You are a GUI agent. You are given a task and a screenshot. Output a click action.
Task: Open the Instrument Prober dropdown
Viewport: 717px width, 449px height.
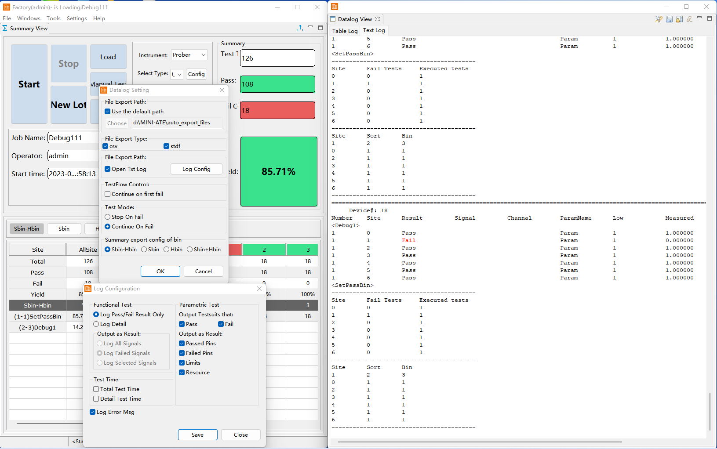point(189,55)
